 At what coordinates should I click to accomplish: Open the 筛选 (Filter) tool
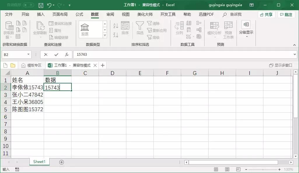140,29
